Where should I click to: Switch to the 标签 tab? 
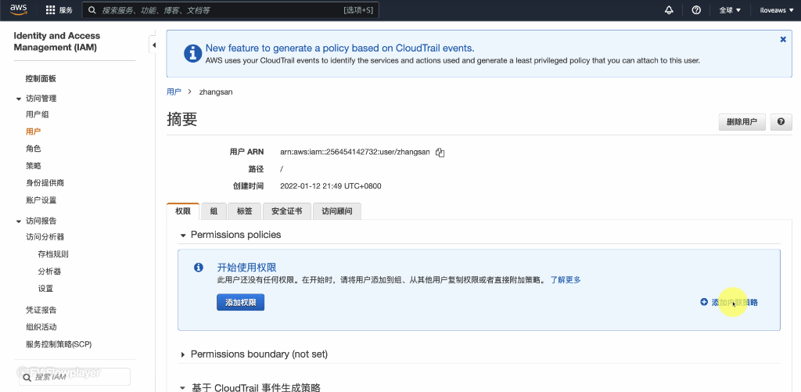tap(244, 211)
